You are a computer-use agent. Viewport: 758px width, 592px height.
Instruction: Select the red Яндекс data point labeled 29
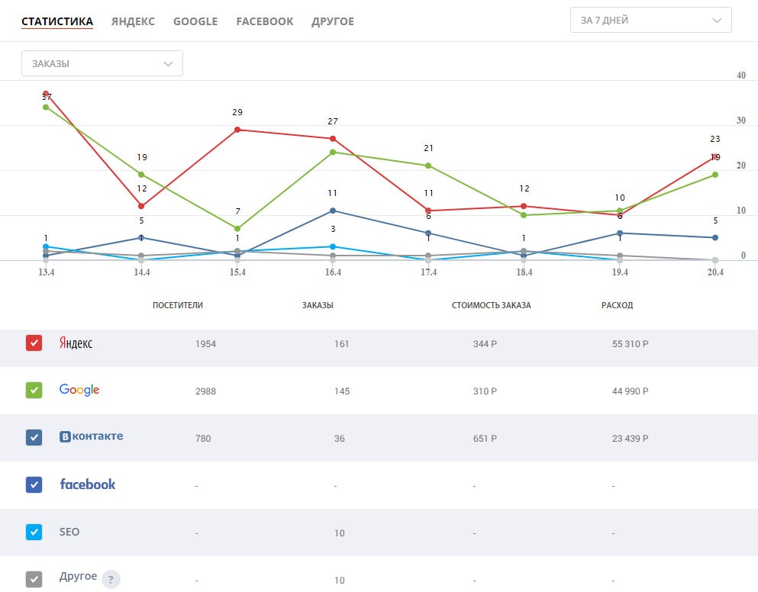click(237, 130)
